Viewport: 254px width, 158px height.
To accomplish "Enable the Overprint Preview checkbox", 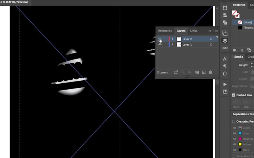I will pyautogui.click(x=233, y=122).
